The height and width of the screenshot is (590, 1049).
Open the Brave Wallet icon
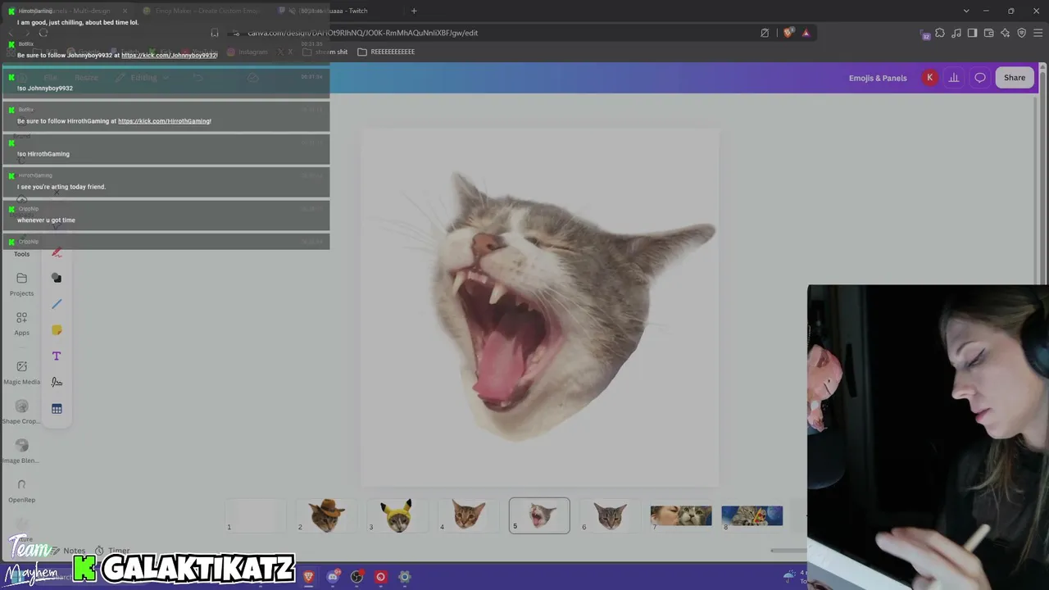[988, 33]
